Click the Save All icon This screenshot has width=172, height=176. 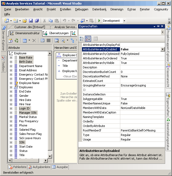[x=37, y=21]
